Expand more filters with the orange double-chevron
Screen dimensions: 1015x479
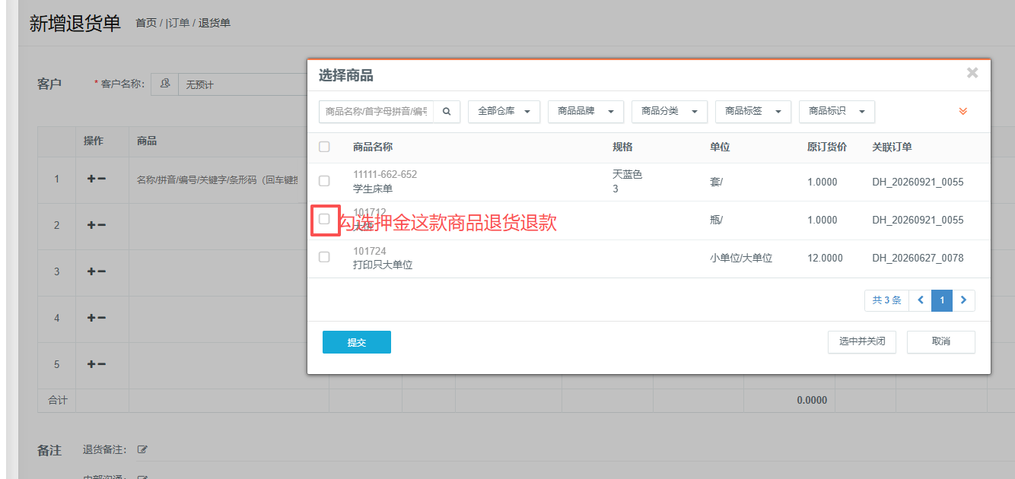963,111
